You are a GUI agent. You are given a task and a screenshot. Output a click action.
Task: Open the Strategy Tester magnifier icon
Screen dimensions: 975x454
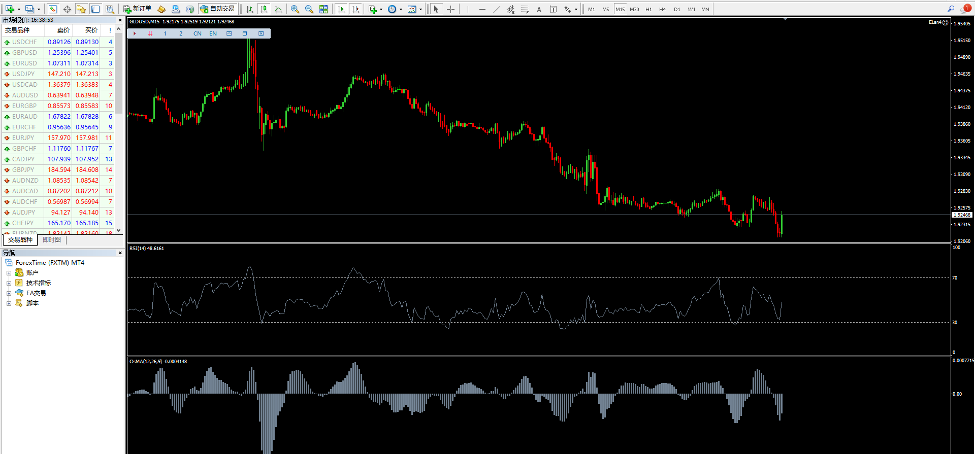click(x=110, y=9)
